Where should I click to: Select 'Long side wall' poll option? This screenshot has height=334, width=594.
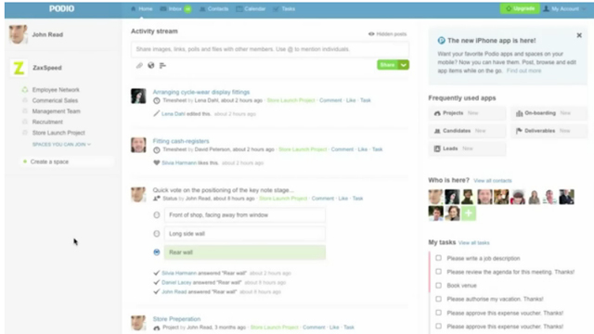point(157,234)
